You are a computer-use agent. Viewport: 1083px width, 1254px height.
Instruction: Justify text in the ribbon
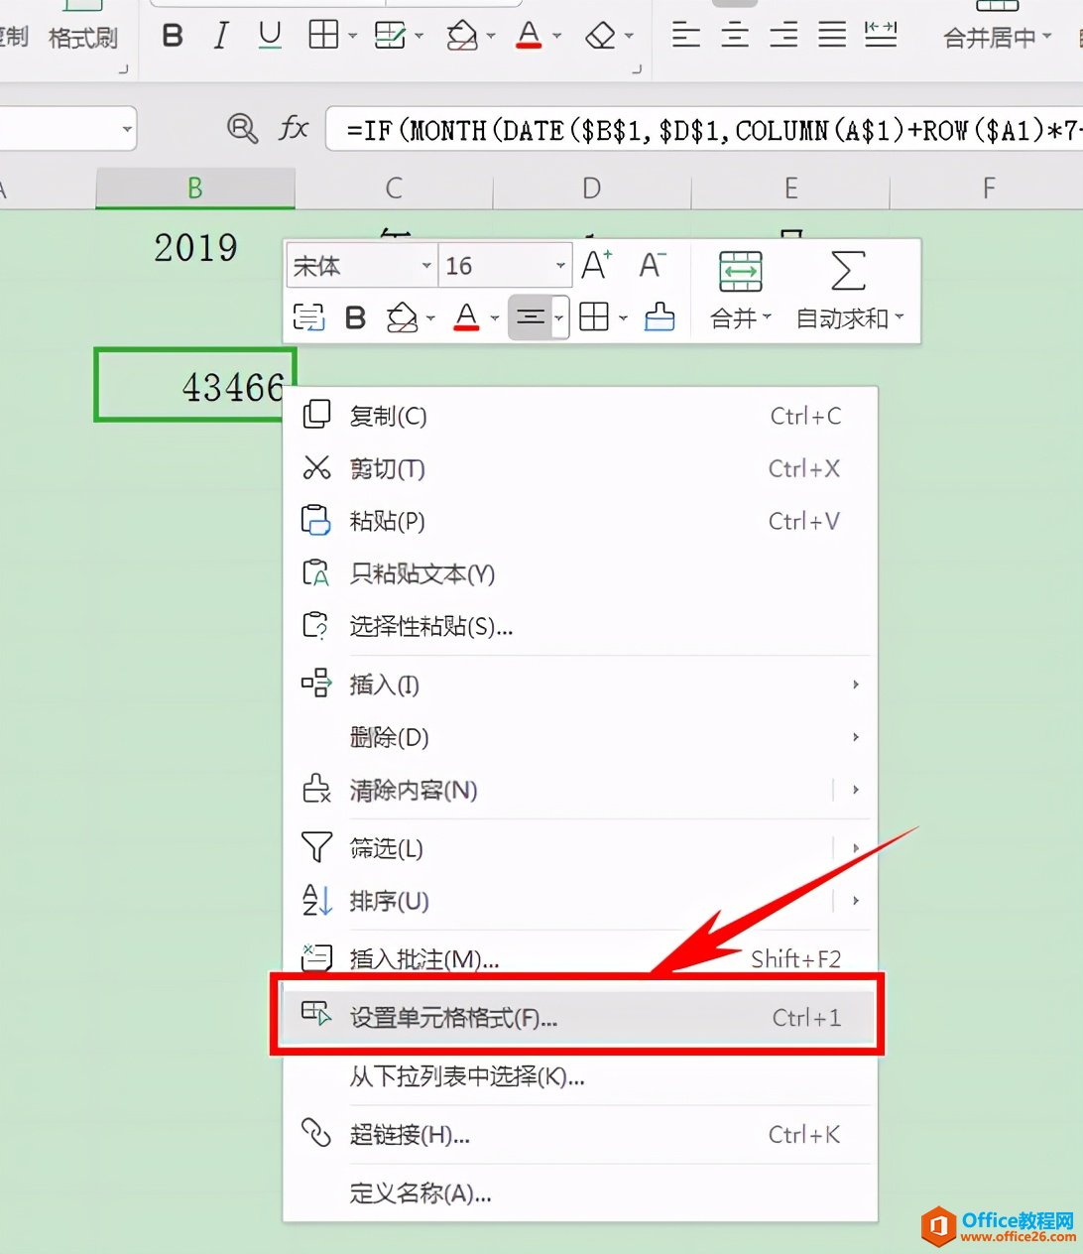click(832, 36)
